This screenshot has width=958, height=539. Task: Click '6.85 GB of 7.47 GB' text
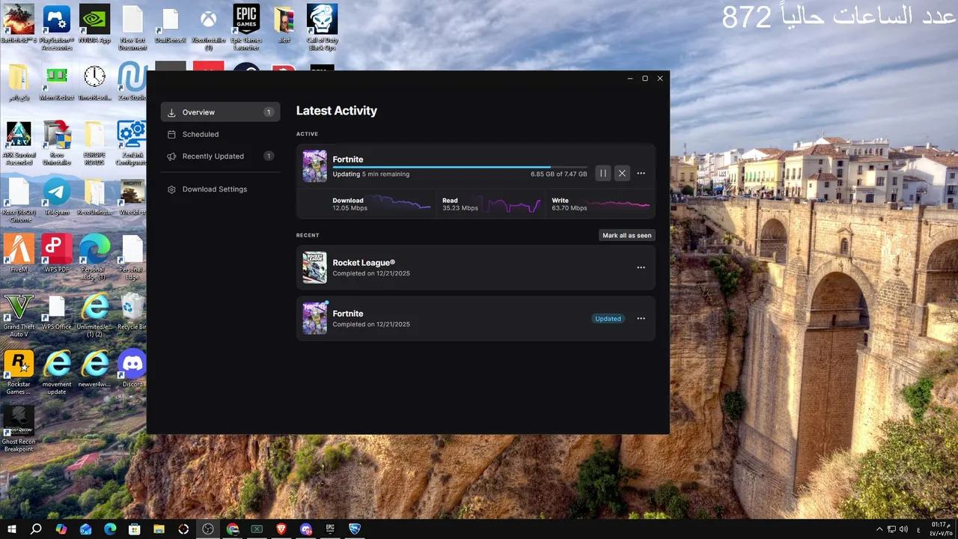tap(558, 174)
